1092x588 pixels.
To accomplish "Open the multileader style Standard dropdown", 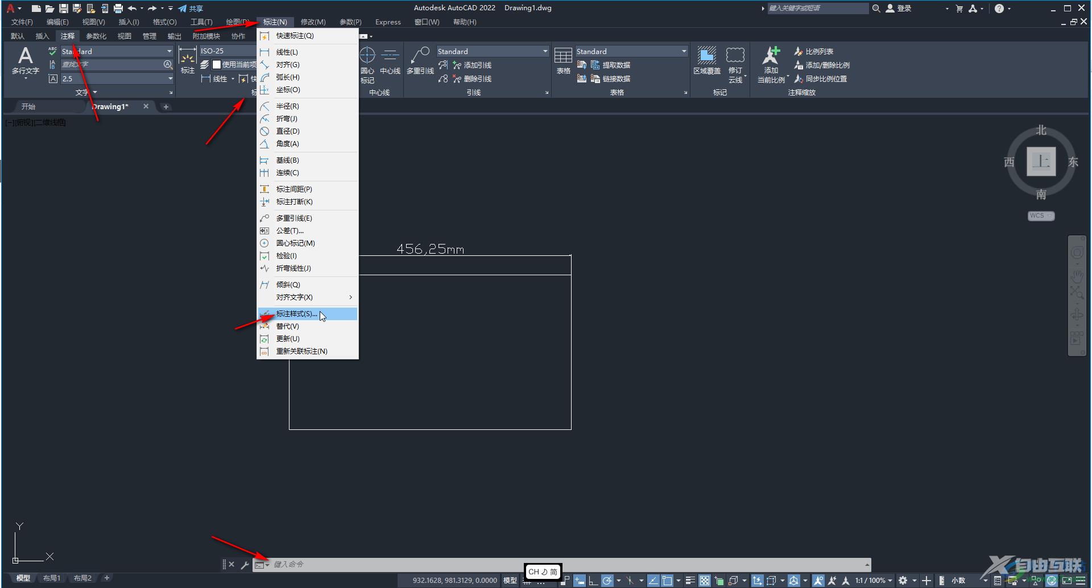I will [x=493, y=51].
